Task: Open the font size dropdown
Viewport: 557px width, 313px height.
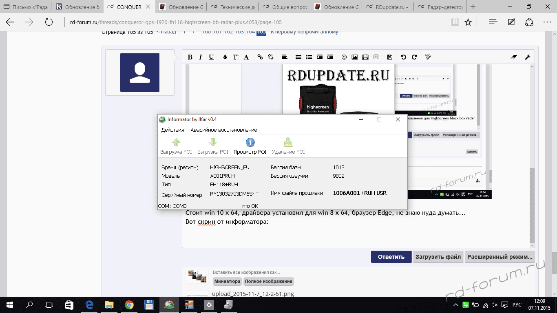Action: tap(235, 57)
